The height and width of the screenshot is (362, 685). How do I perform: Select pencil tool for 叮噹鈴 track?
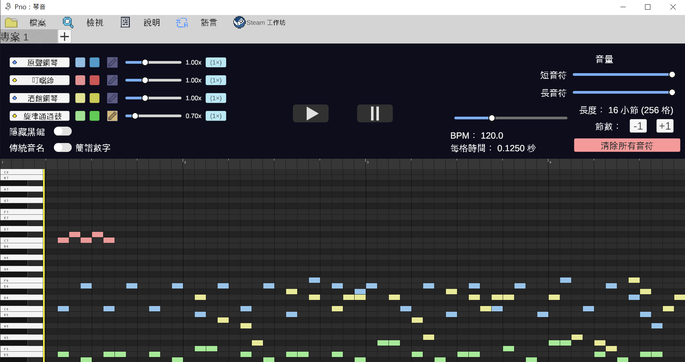(112, 80)
